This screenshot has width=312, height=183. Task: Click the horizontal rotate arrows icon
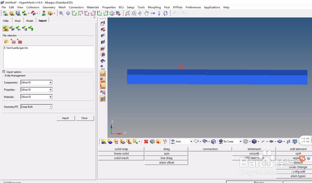[x=153, y=13]
